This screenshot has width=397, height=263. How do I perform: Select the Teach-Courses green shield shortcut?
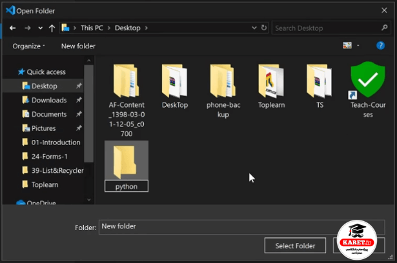pyautogui.click(x=368, y=80)
